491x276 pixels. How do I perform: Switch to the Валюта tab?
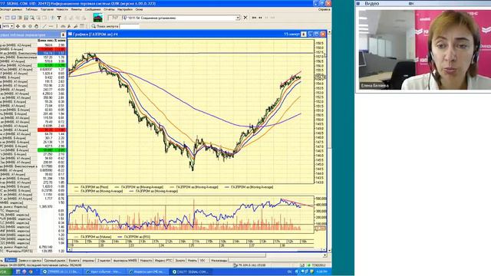tap(74, 261)
